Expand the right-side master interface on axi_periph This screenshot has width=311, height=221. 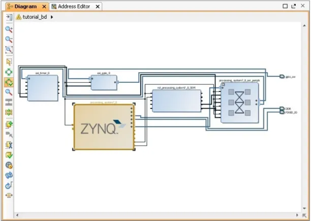point(260,103)
